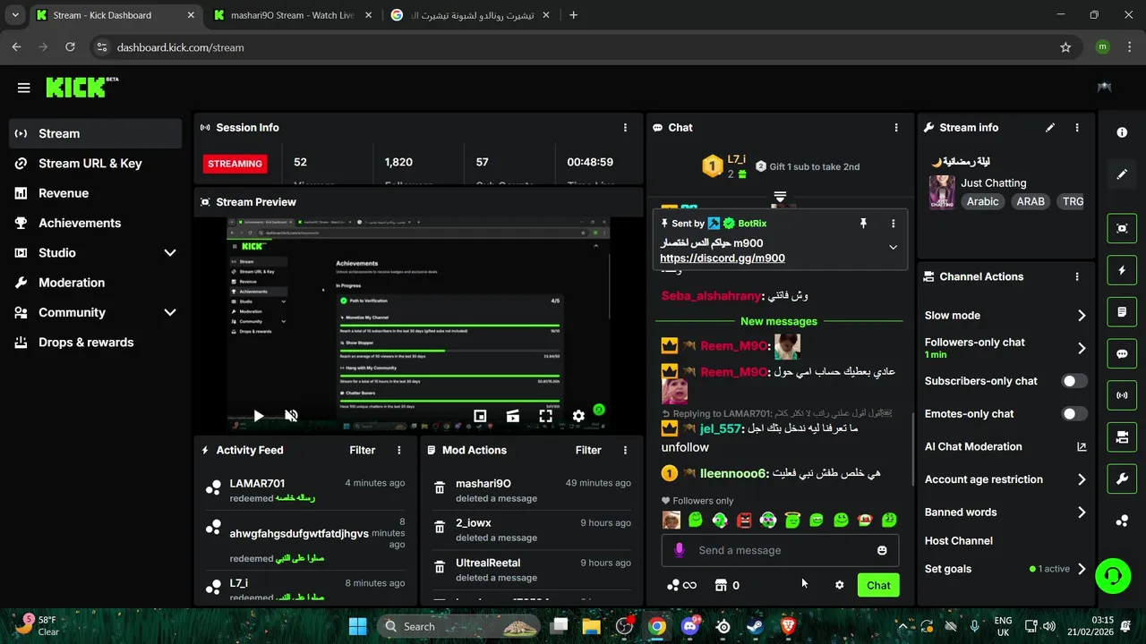Expand Account age restriction settings

tap(1082, 479)
